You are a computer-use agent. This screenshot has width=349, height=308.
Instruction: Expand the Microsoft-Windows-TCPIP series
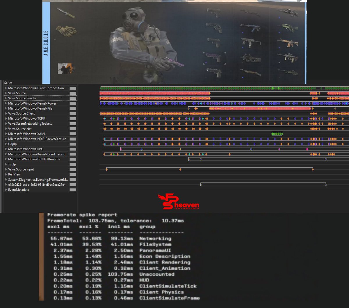coord(6,119)
